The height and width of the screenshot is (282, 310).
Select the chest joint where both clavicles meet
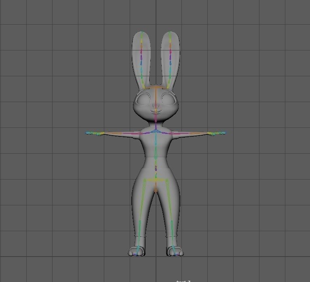click(156, 131)
